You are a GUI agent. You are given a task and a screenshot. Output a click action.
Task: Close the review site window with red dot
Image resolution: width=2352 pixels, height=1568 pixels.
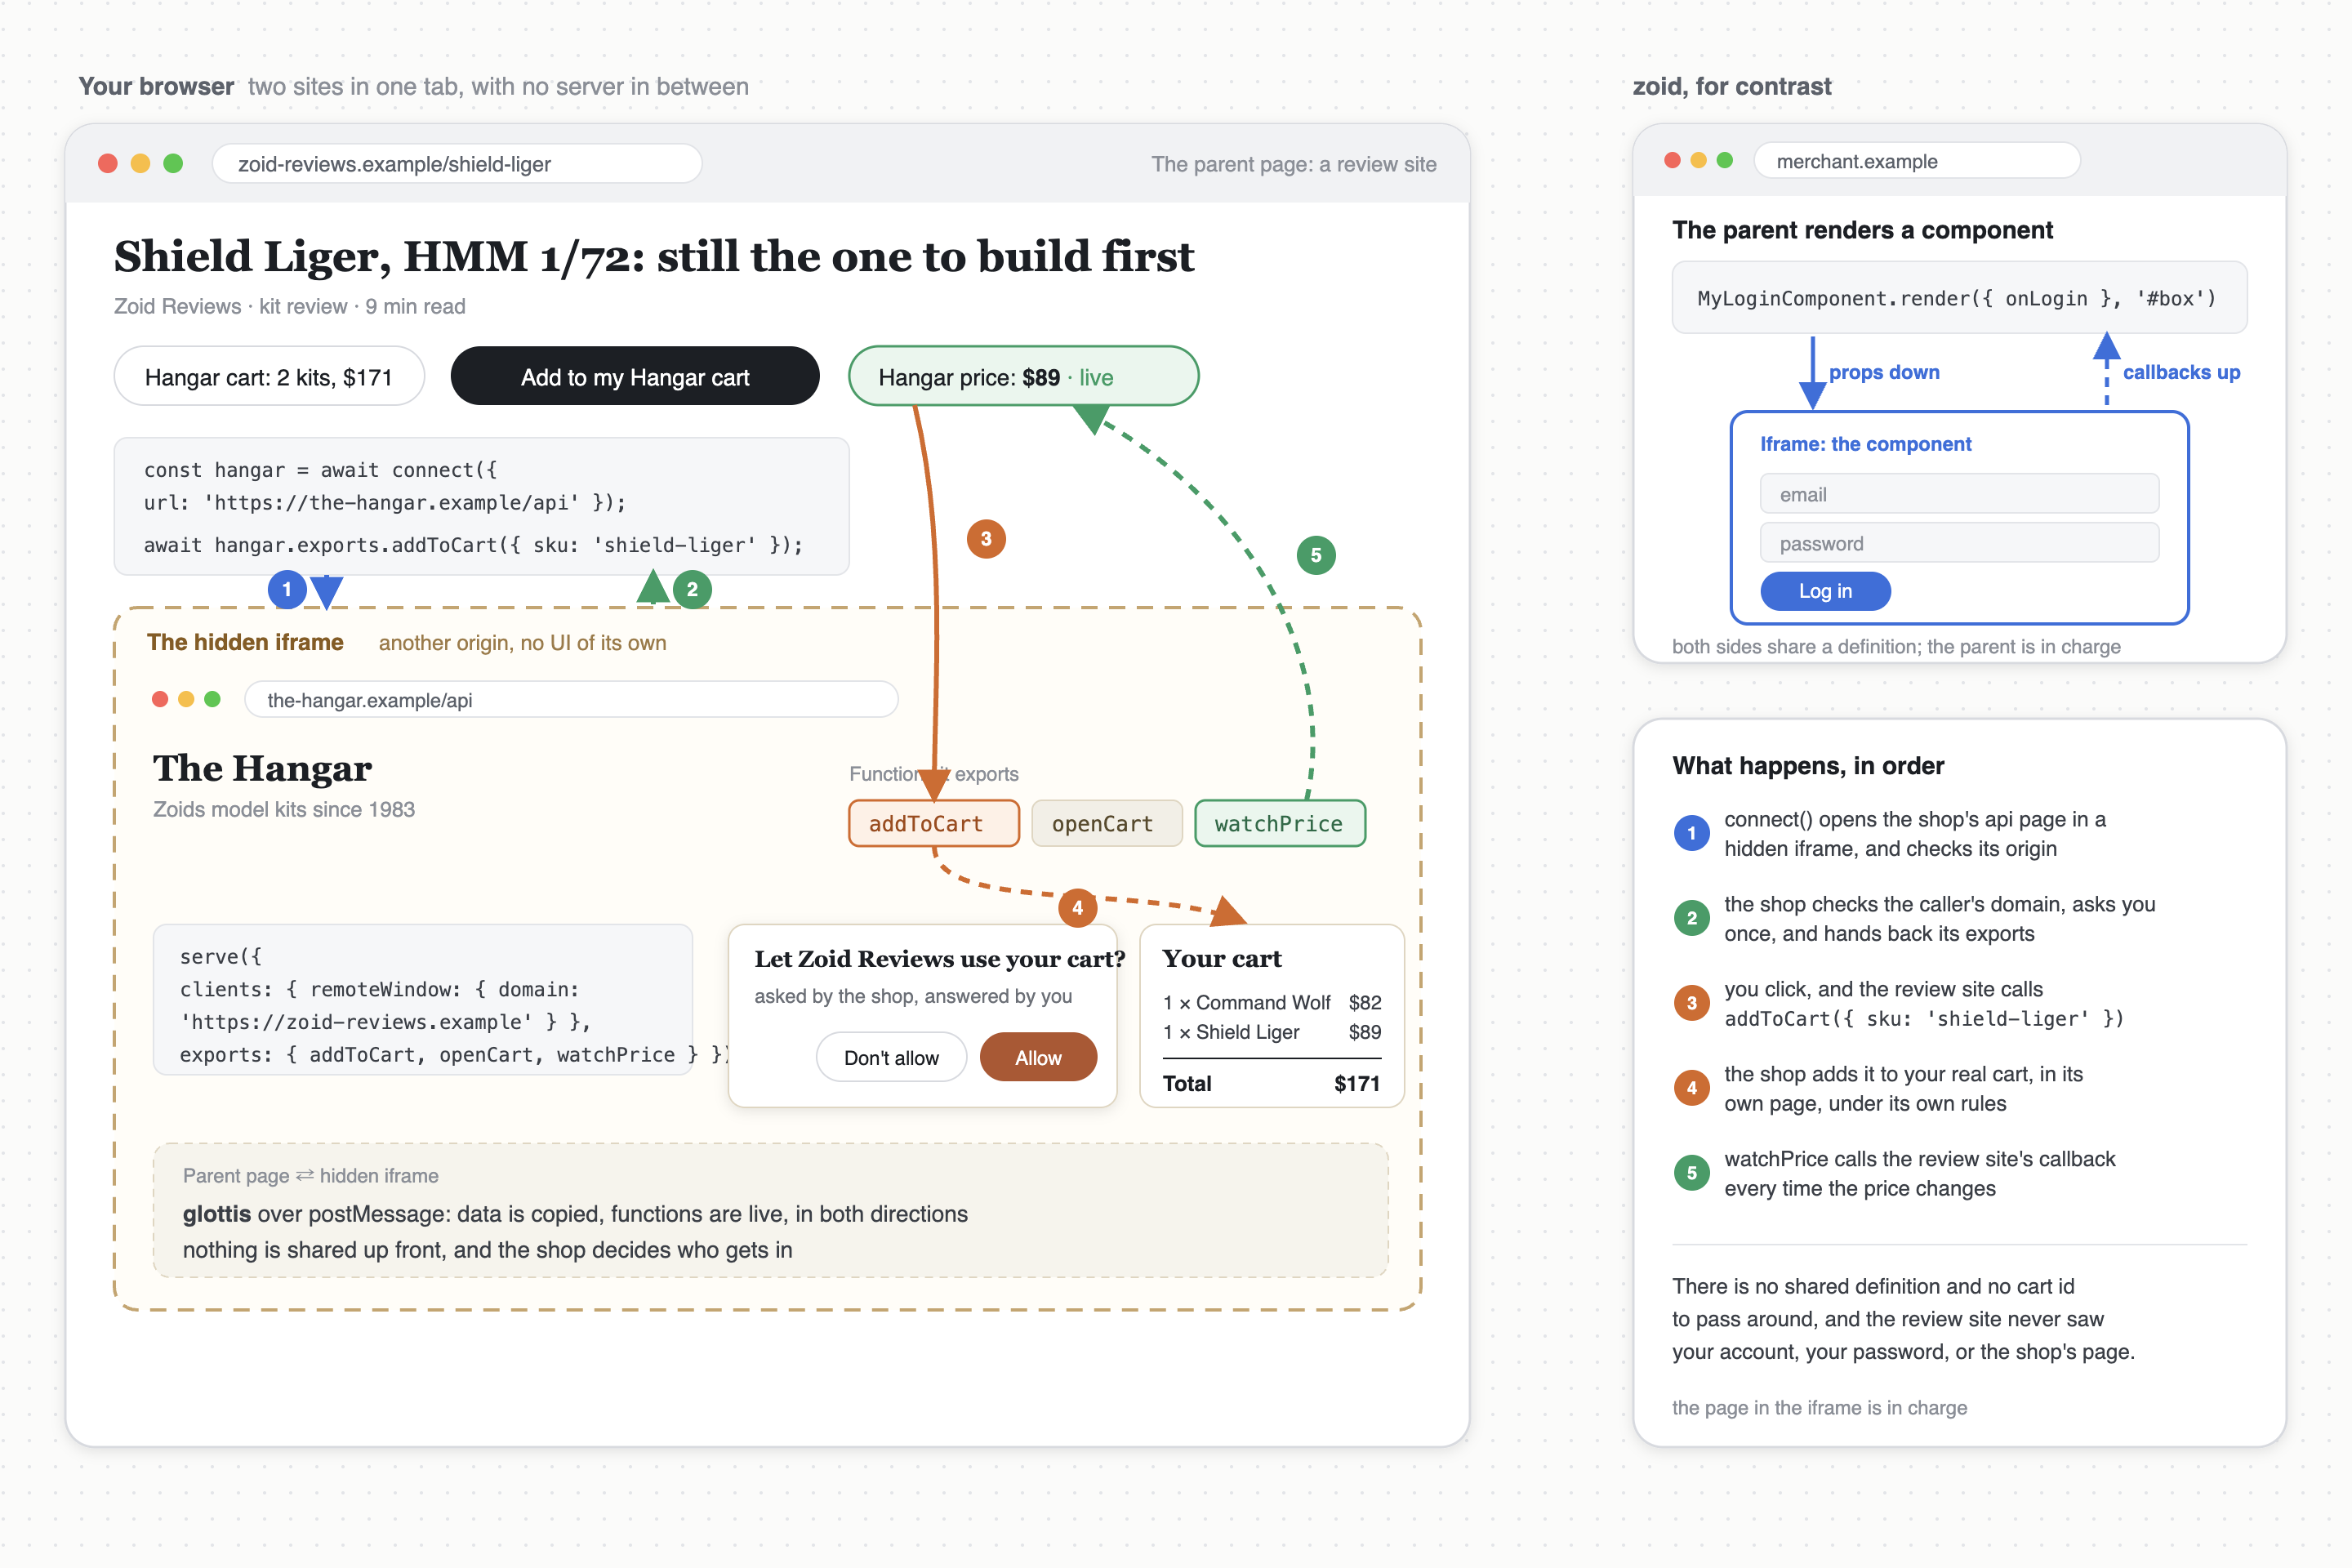(x=108, y=163)
